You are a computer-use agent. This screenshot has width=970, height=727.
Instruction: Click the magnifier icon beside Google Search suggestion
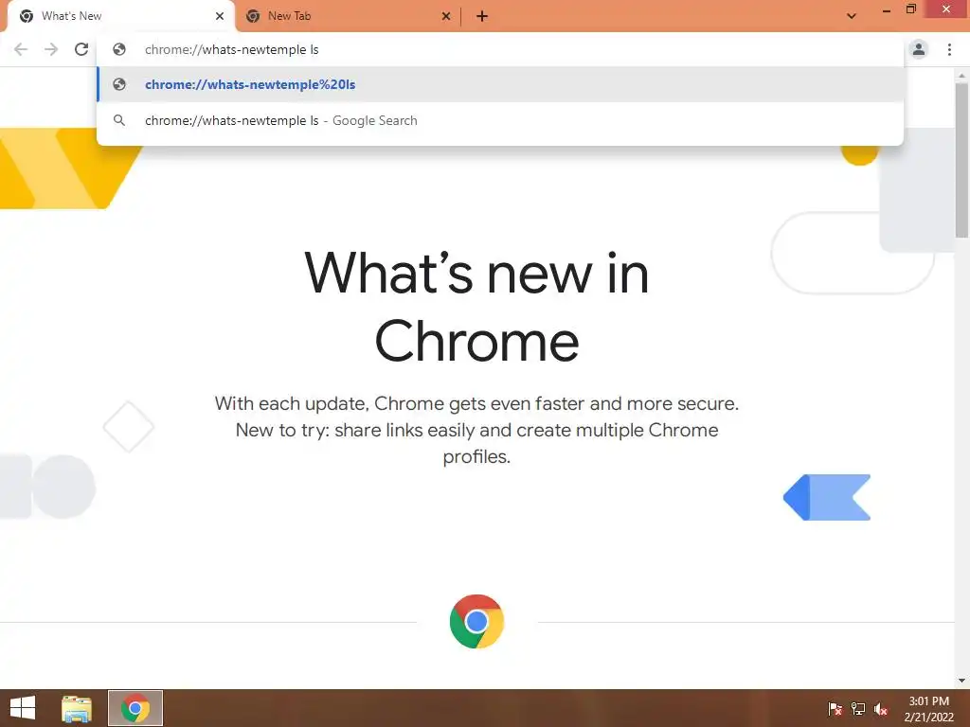coord(119,120)
